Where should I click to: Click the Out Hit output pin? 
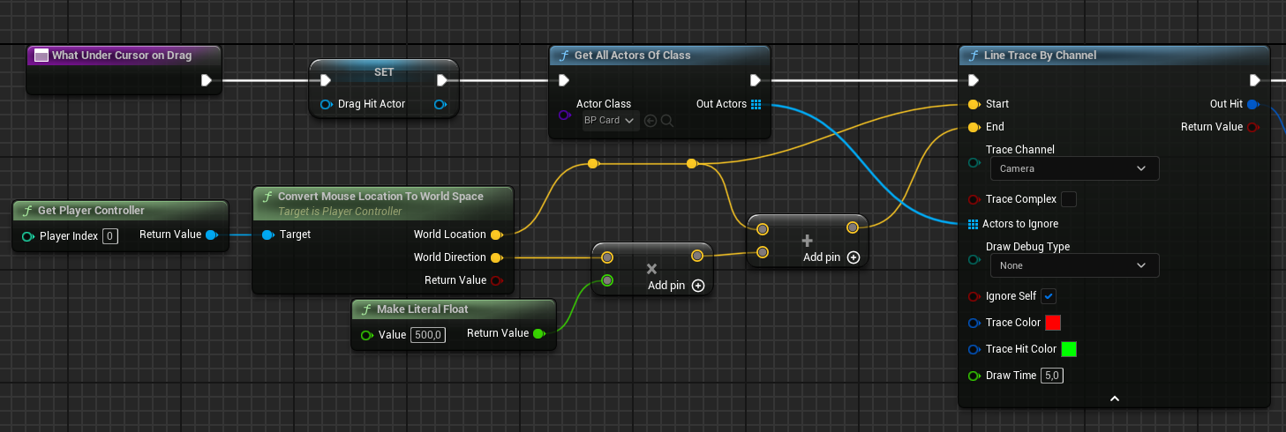click(x=1253, y=104)
